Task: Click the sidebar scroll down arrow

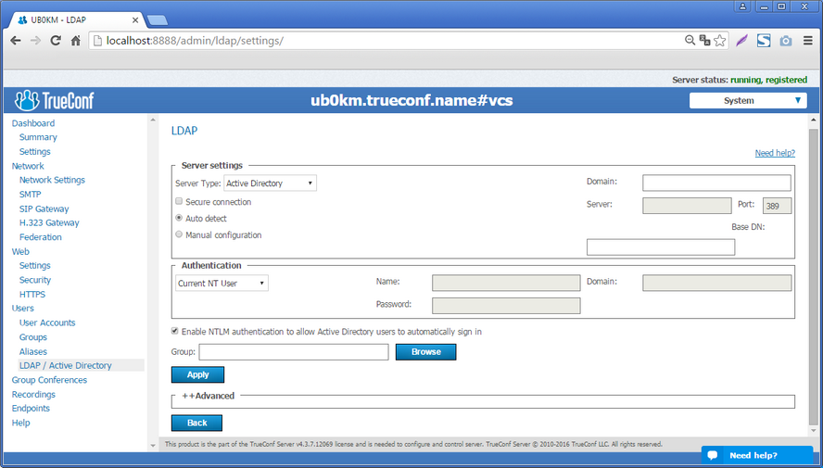Action: click(x=153, y=446)
